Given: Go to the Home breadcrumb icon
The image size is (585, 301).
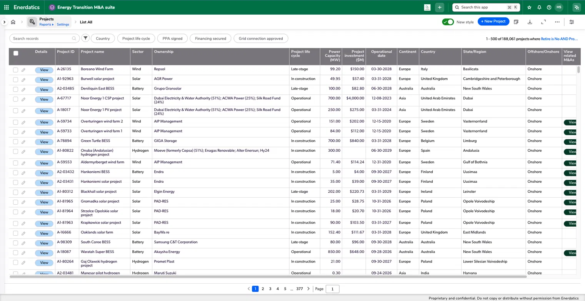Looking at the screenshot, I should click(13, 22).
